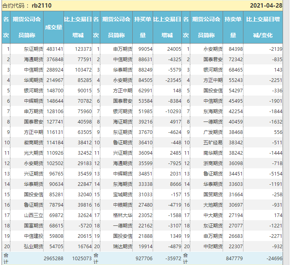Click long change -23545
This screenshot has width=291, height=265.
(173, 80)
